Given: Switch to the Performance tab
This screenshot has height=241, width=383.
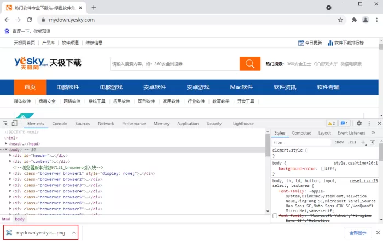Looking at the screenshot, I should click(x=134, y=124).
